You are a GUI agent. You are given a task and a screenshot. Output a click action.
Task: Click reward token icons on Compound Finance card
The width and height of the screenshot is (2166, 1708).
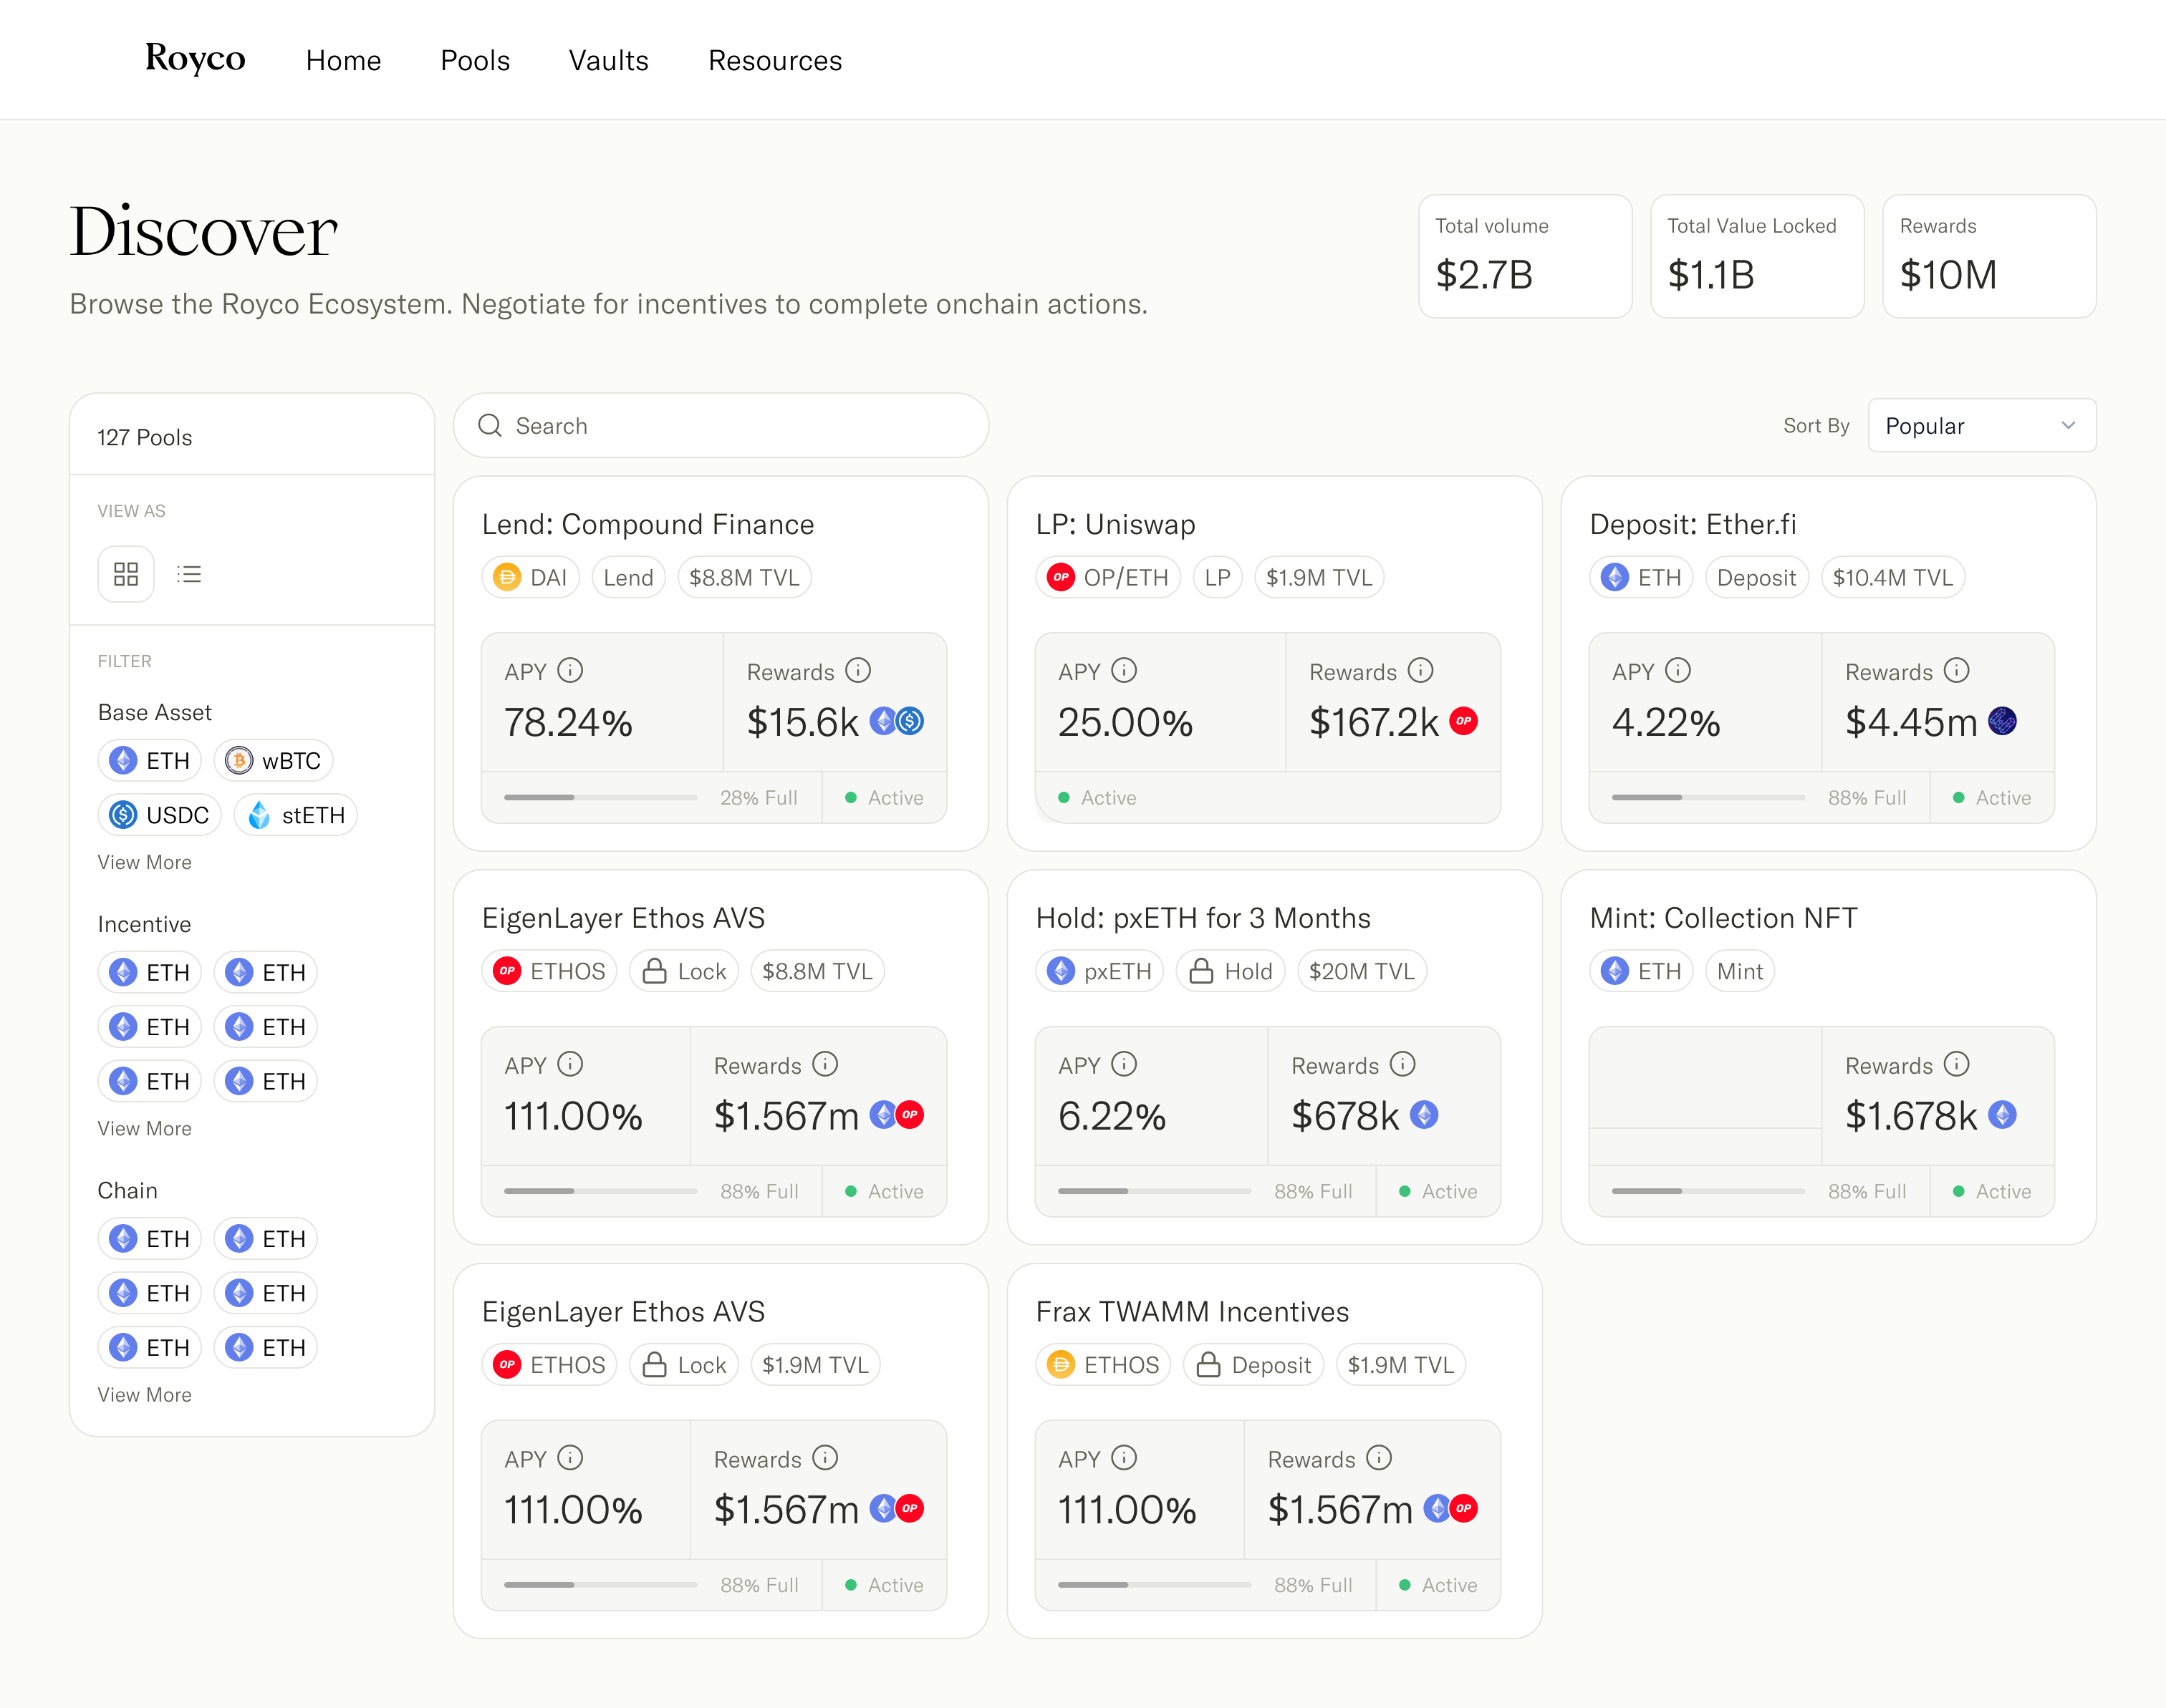pos(897,721)
